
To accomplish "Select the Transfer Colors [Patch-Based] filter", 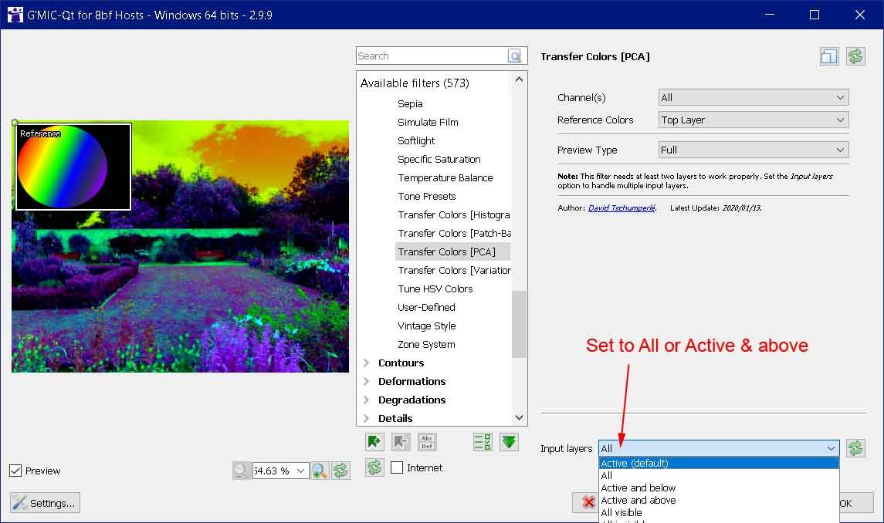I will click(454, 233).
